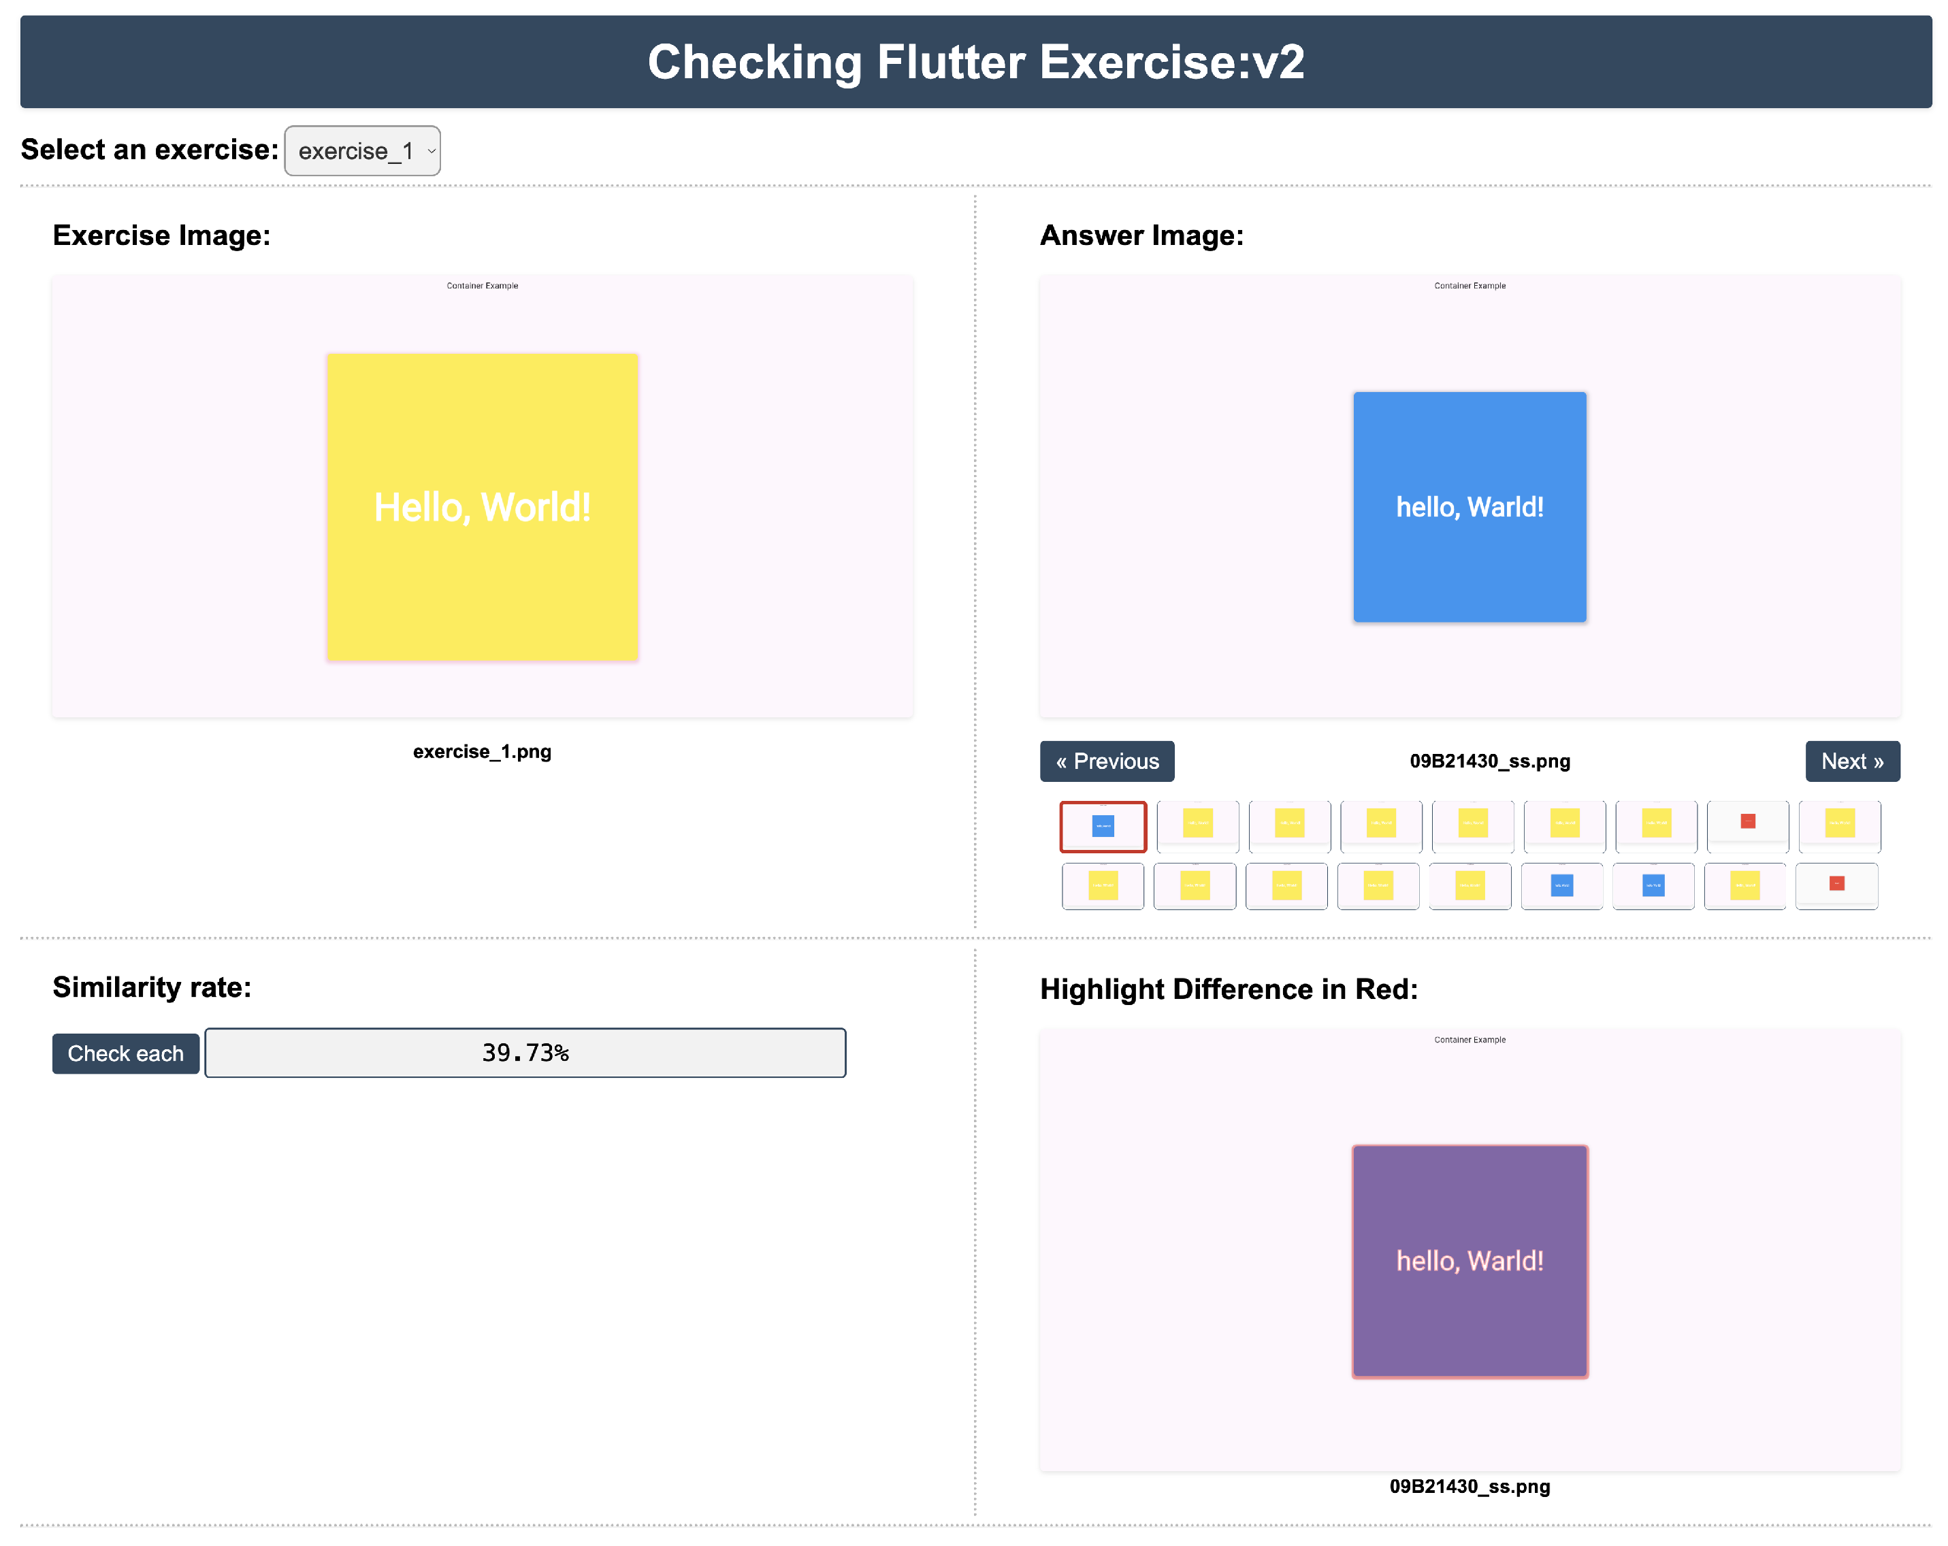Click the purple highlighted difference image
The width and height of the screenshot is (1948, 1546).
[1469, 1261]
